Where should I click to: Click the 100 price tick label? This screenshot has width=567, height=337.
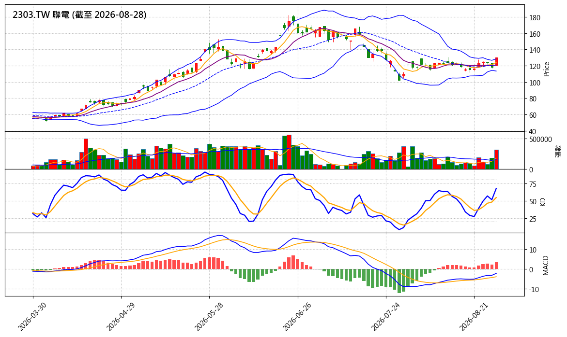(x=535, y=83)
